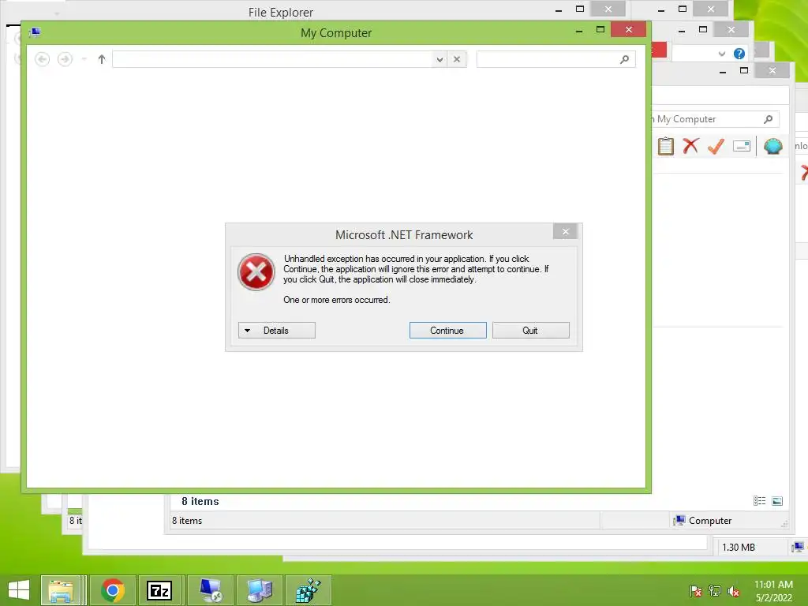Click the X button next to address bar
Image resolution: width=808 pixels, height=606 pixels.
point(457,59)
